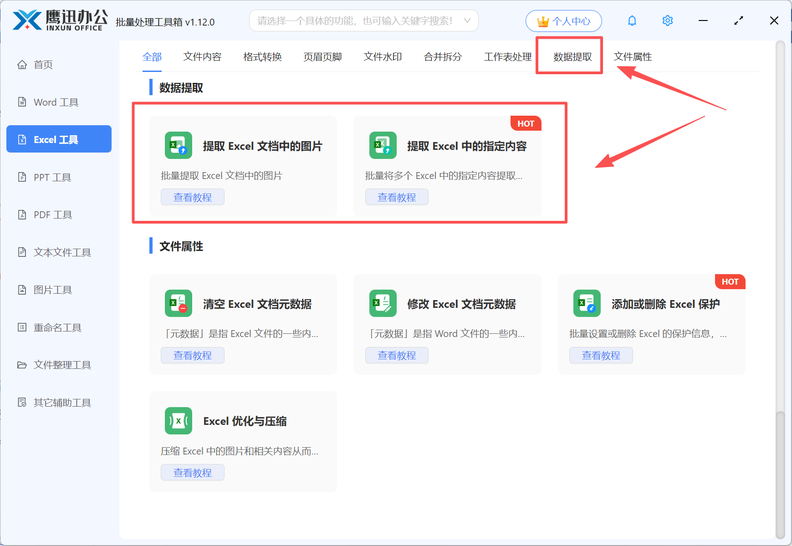Open PDF 工具 in the sidebar
Viewport: 792px width, 546px height.
(x=53, y=214)
